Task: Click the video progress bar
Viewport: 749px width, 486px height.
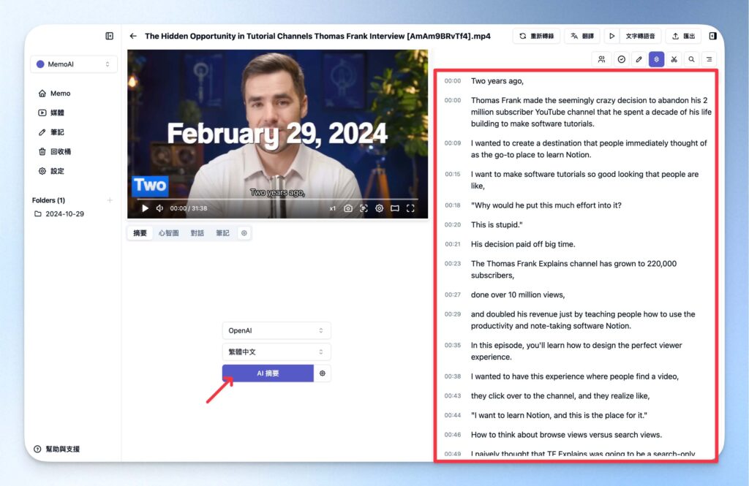Action: (277, 199)
